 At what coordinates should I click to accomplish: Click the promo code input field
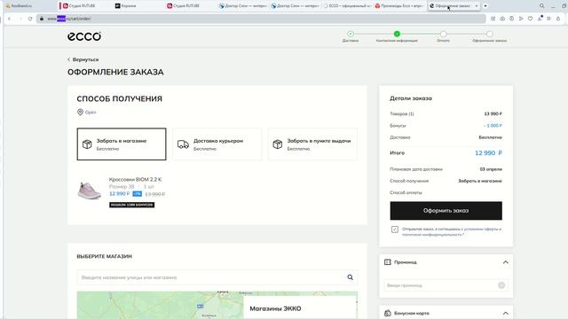coord(446,285)
